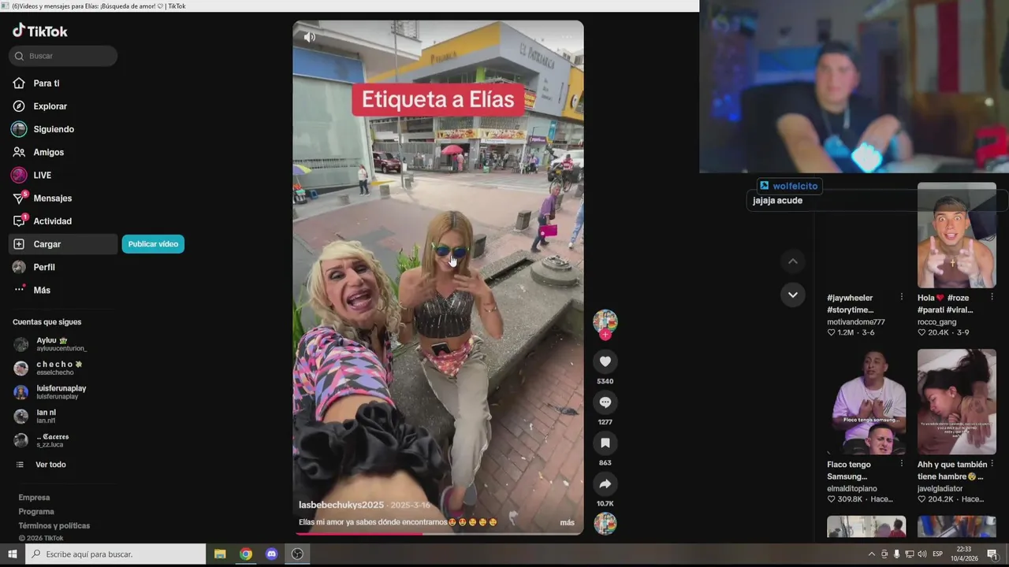
Task: Open rocco_gang video thumbnail
Action: pyautogui.click(x=957, y=235)
